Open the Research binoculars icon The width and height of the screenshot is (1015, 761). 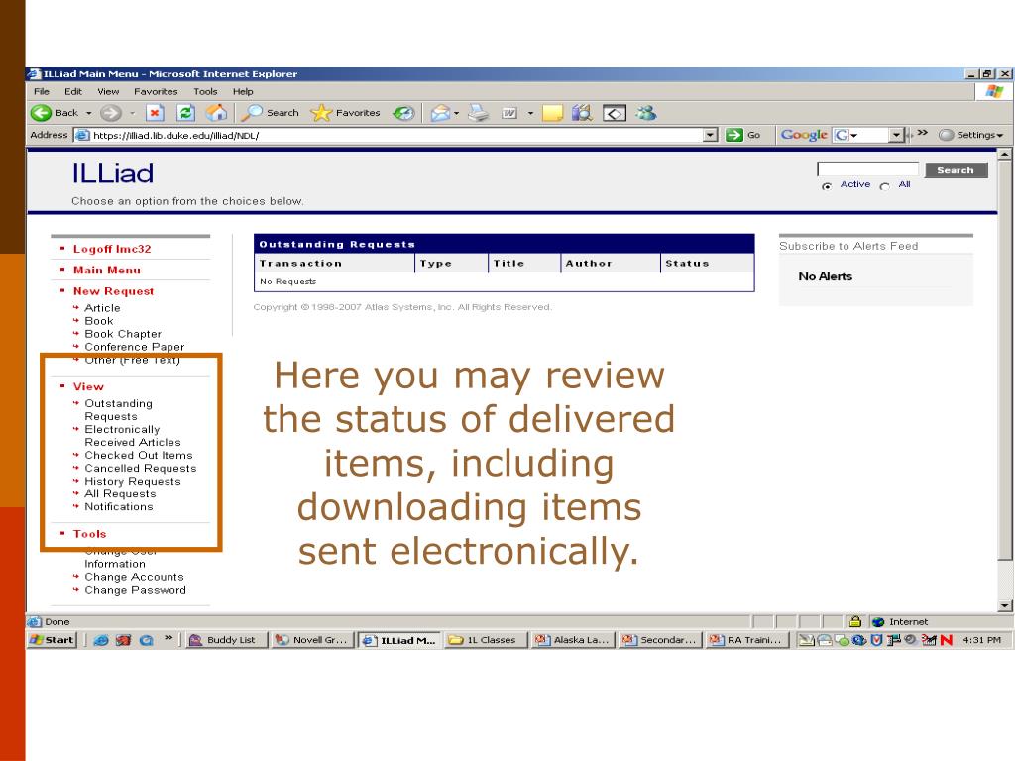pos(582,113)
